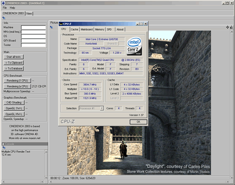This screenshot has width=235, height=185.
Task: Run Rendering (x CPU) benchmark
Action: pos(17,86)
